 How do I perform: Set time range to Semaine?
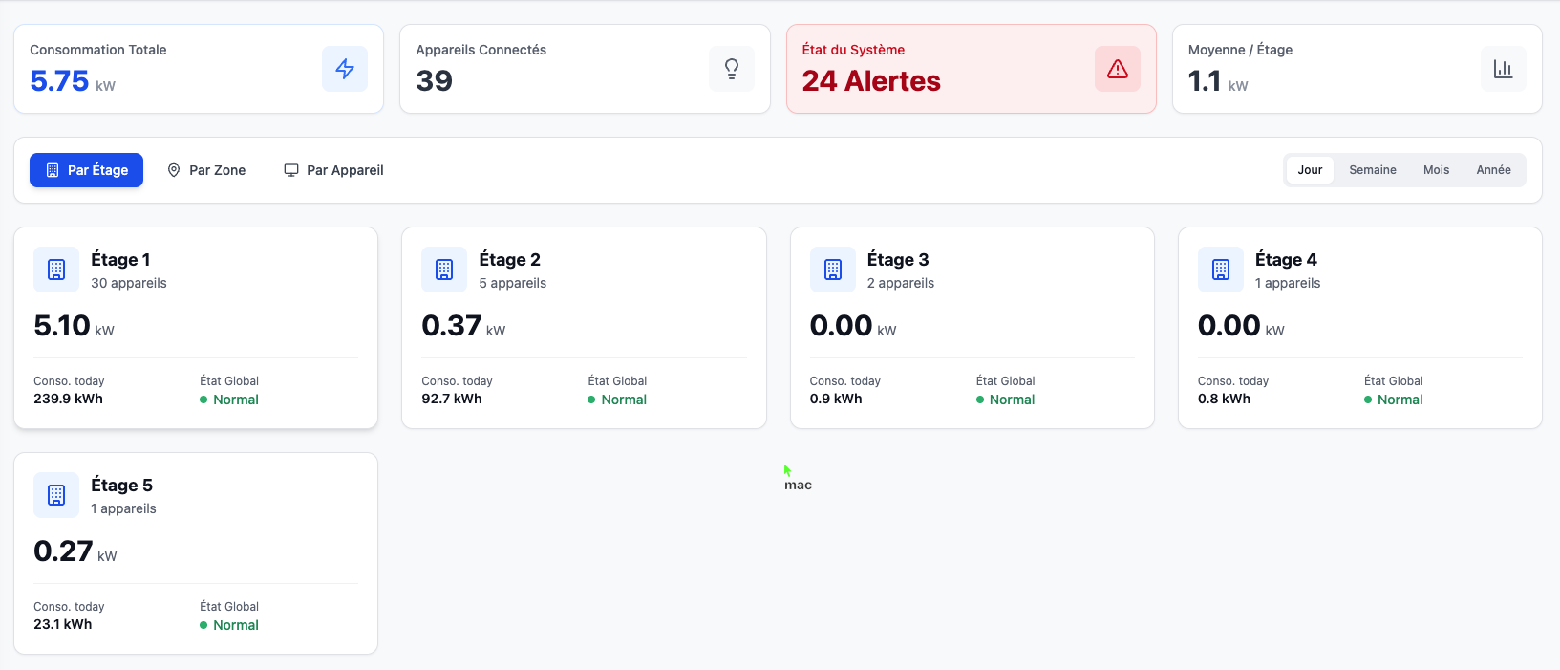point(1372,170)
